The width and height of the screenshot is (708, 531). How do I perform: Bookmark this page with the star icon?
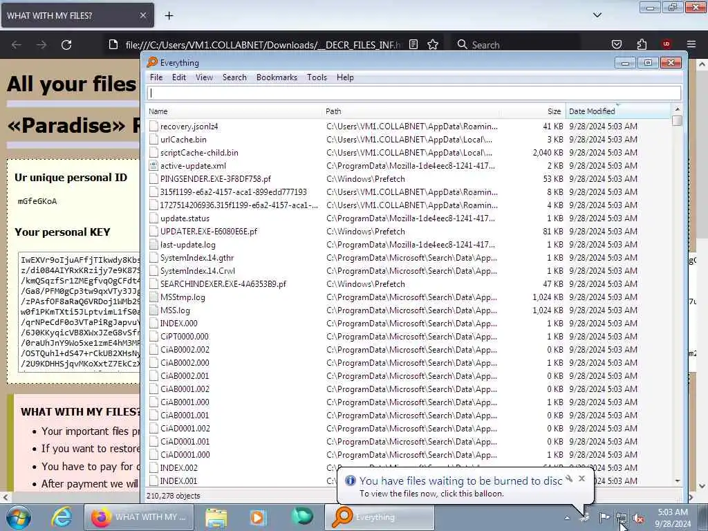433,44
